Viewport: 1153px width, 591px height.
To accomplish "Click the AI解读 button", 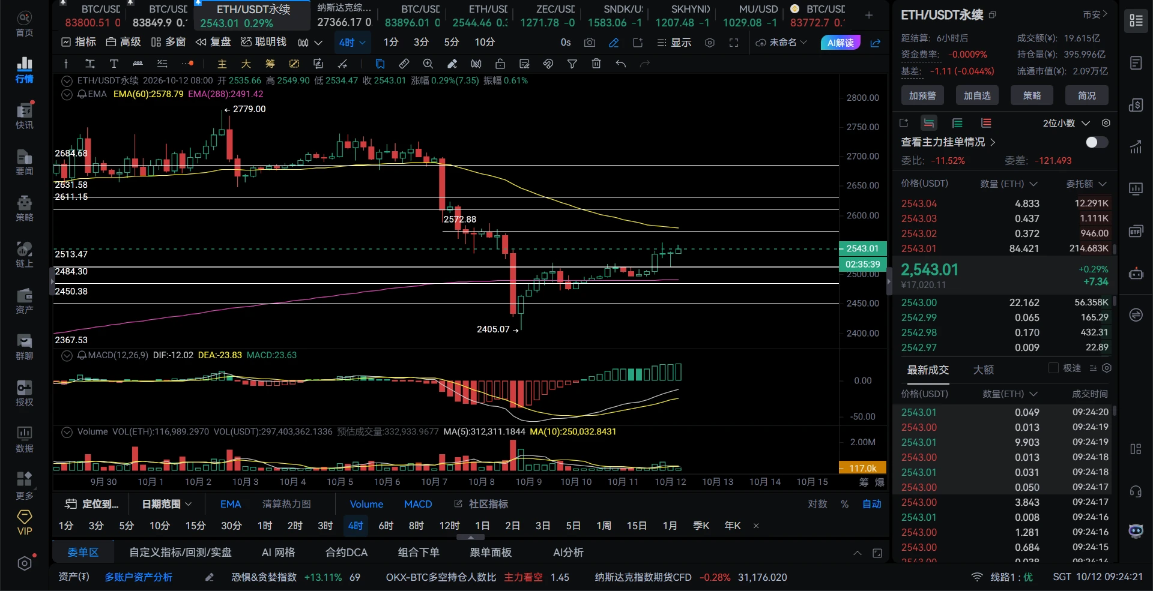I will [x=841, y=43].
